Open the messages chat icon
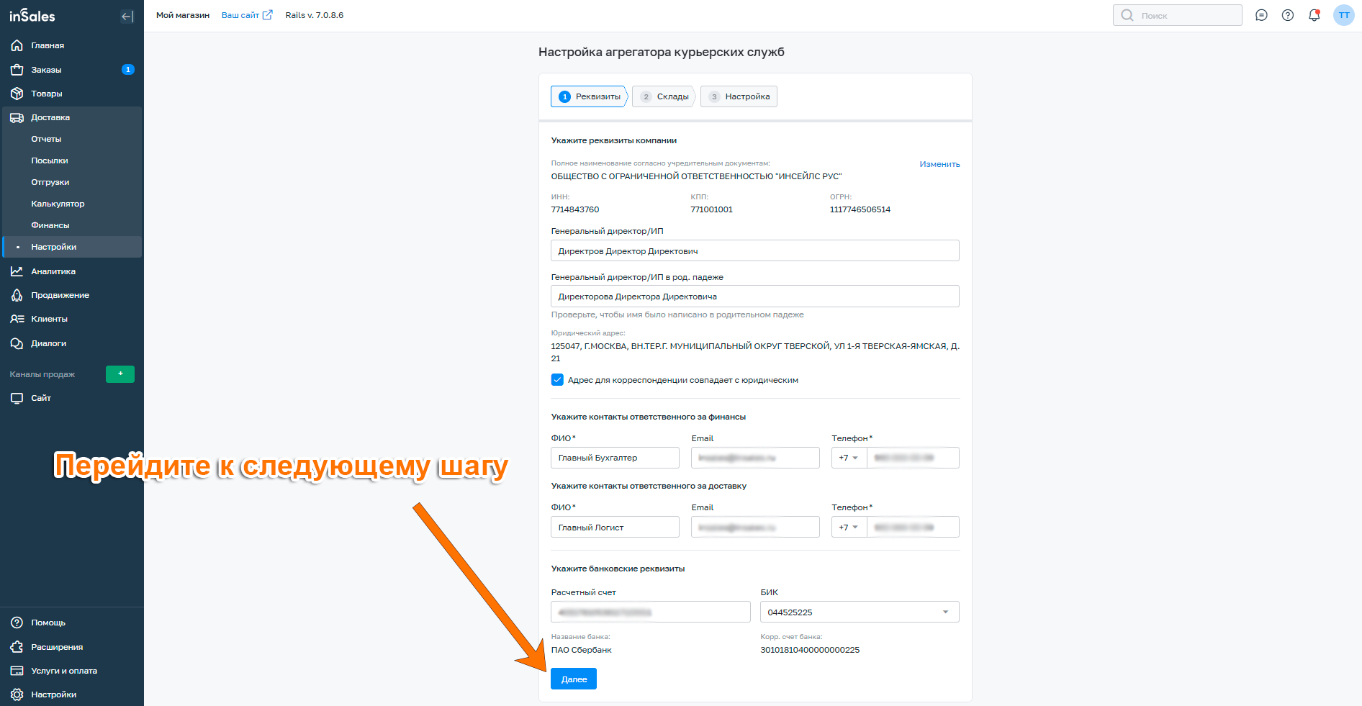The width and height of the screenshot is (1362, 706). [1261, 15]
